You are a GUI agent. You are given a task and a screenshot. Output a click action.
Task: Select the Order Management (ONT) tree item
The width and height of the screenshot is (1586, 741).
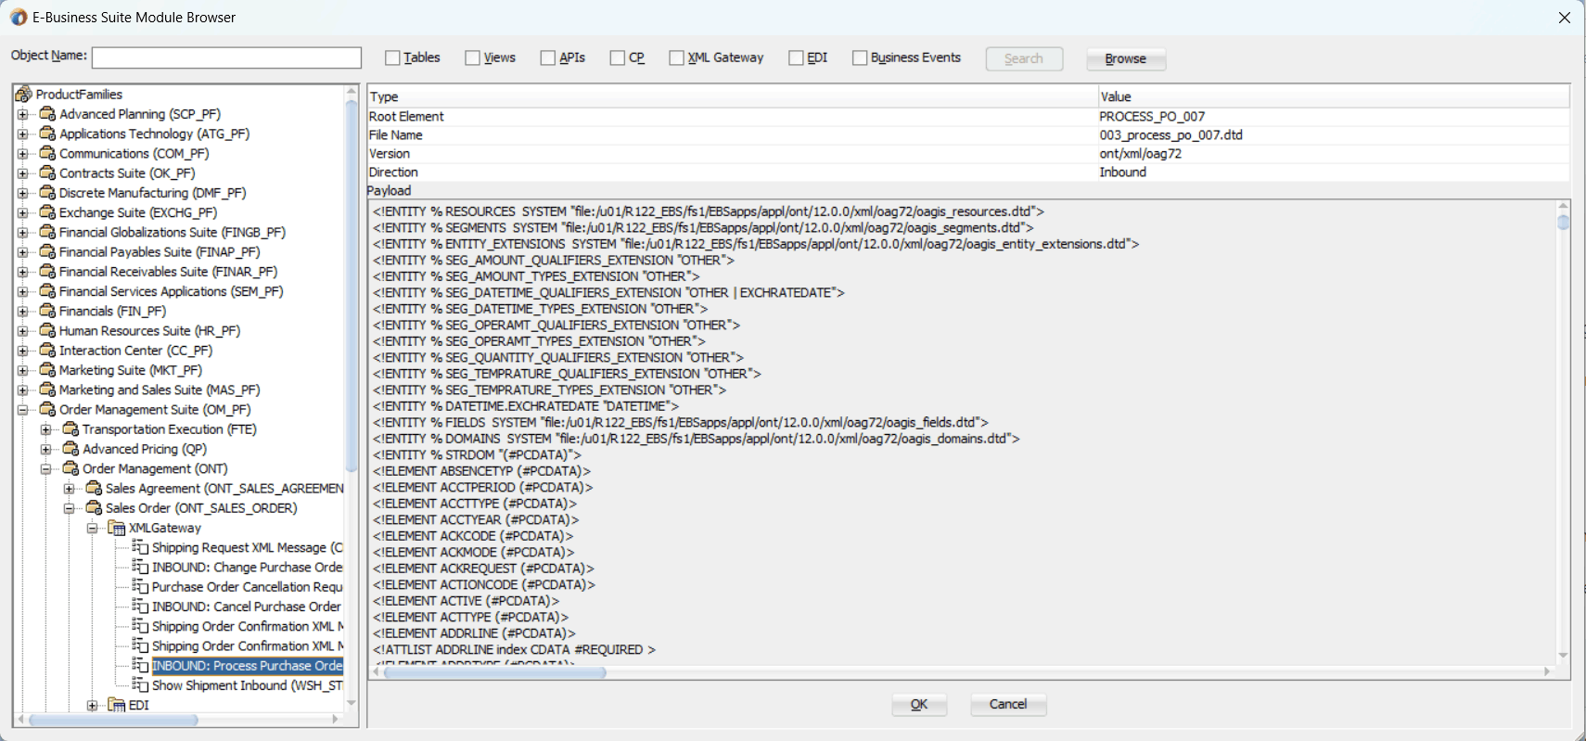[x=155, y=468]
